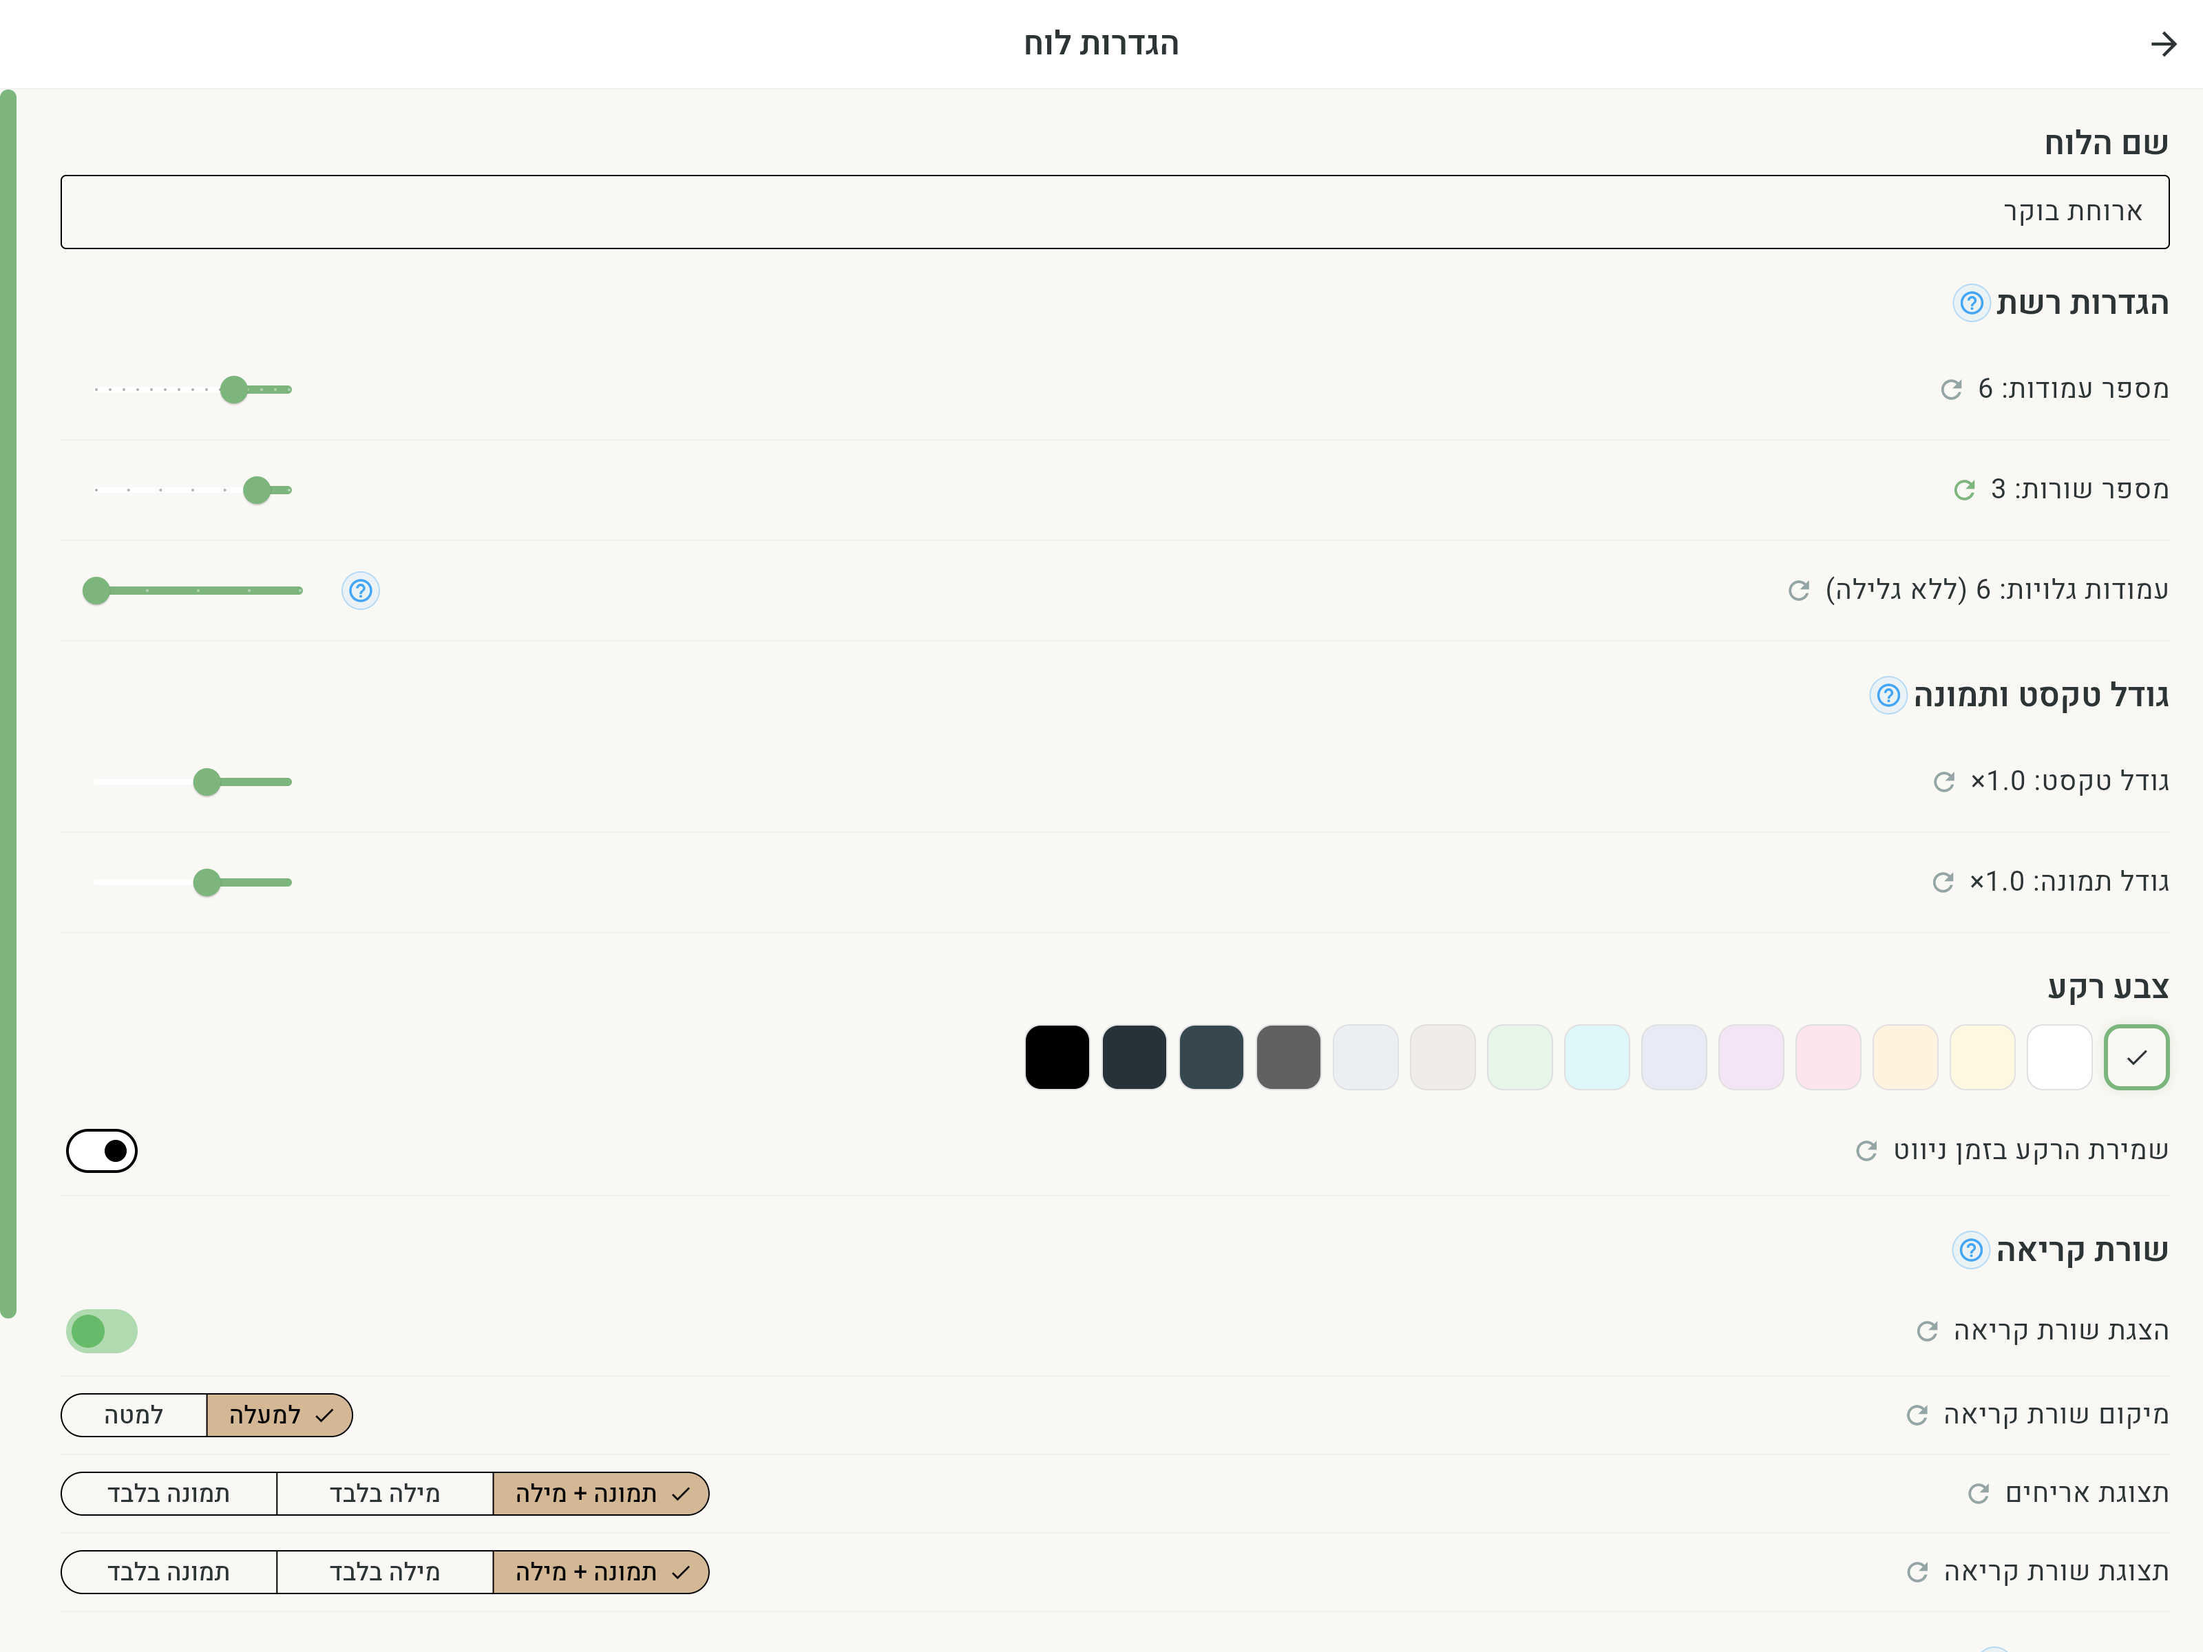Reset the תצוגת אריחים setting
This screenshot has width=2203, height=1652.
(x=1979, y=1494)
